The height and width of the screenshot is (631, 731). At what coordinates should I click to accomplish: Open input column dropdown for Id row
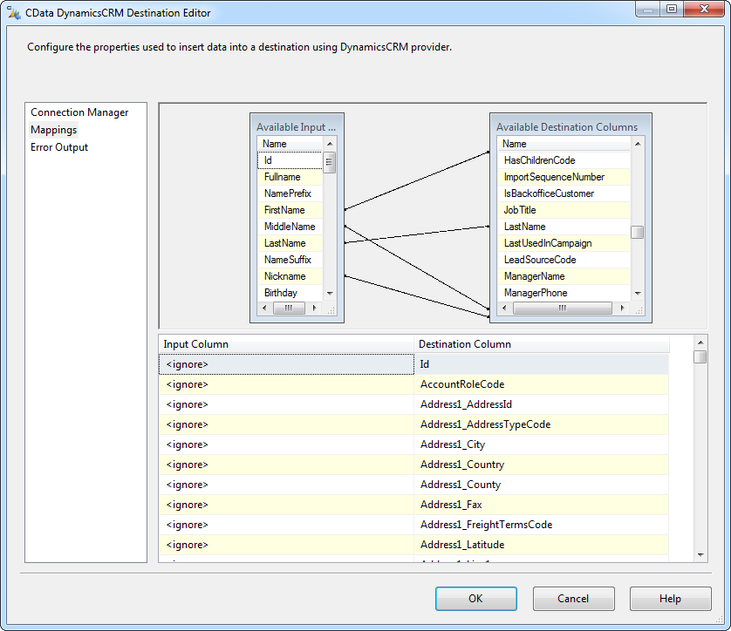(286, 364)
